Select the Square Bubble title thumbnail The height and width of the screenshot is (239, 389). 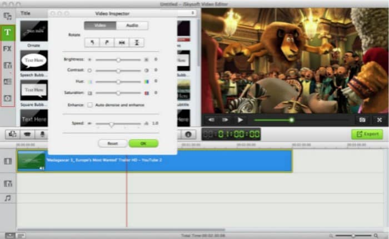pyautogui.click(x=34, y=90)
